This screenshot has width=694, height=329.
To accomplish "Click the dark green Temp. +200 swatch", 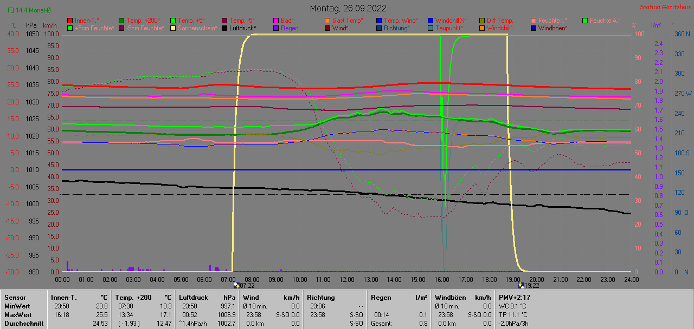I will coord(121,21).
